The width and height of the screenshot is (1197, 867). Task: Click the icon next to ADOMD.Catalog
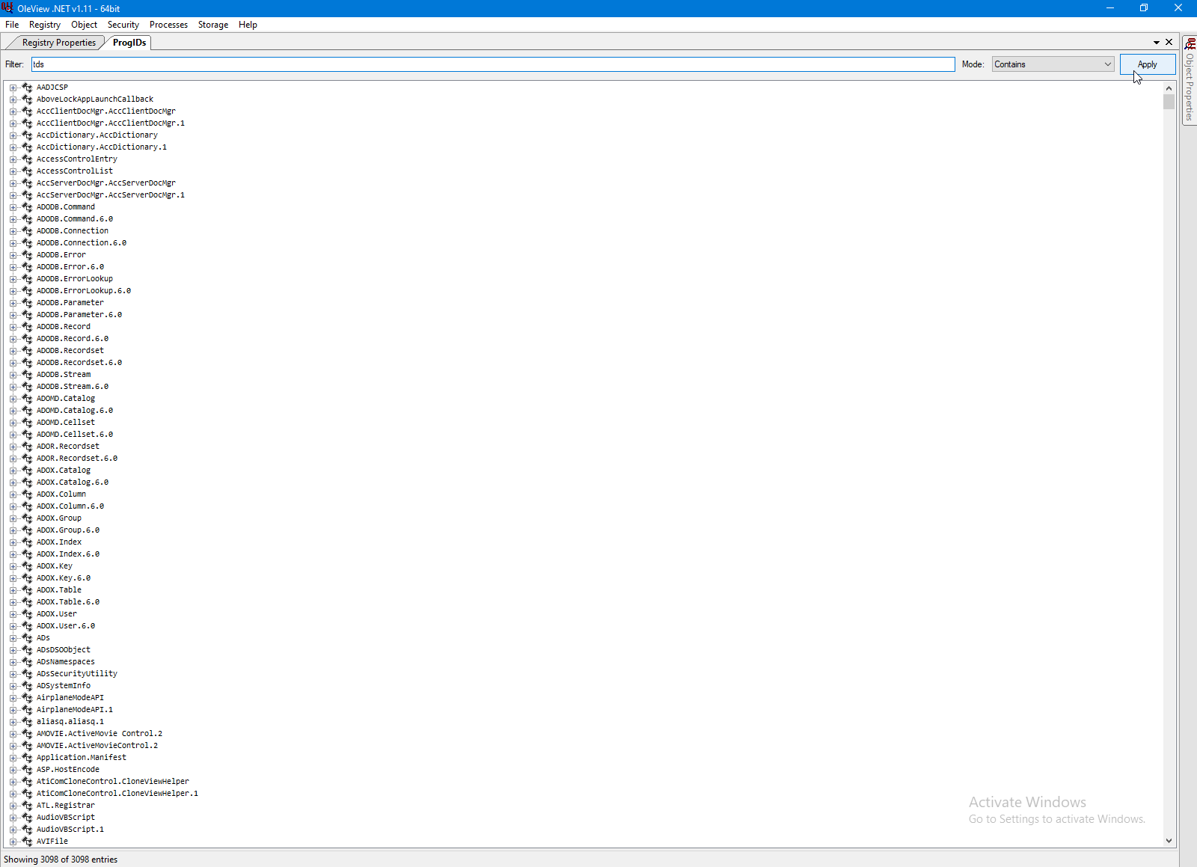[27, 399]
